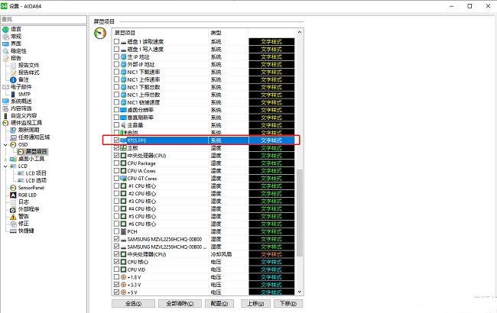
Task: Click the 下移(D) move down button
Action: click(x=288, y=304)
